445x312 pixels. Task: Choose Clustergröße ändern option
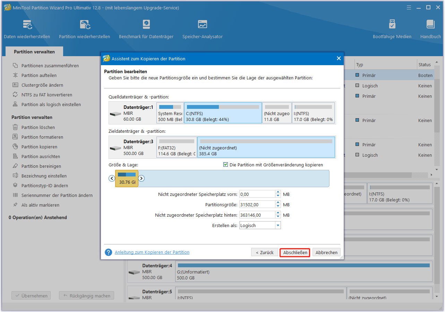(42, 85)
